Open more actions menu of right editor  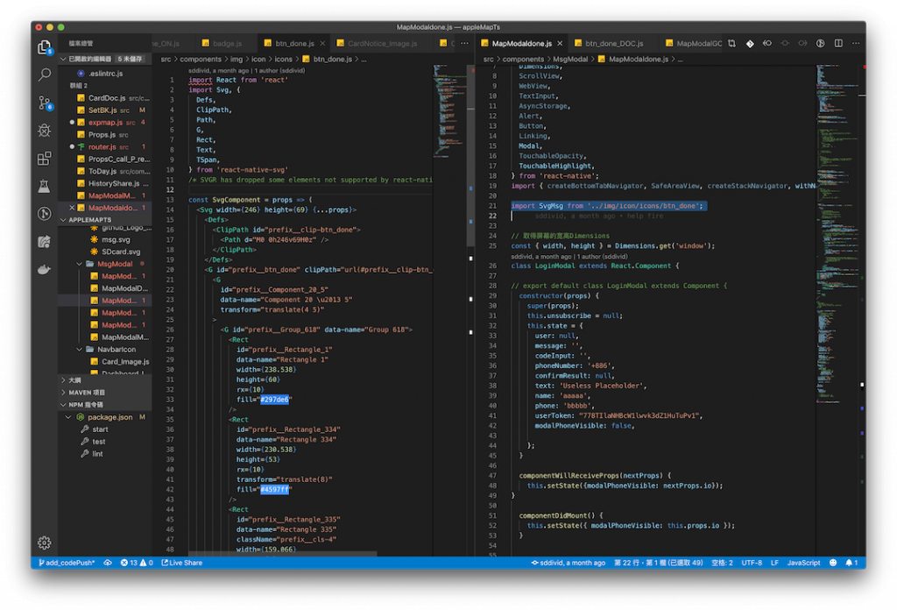[x=856, y=44]
